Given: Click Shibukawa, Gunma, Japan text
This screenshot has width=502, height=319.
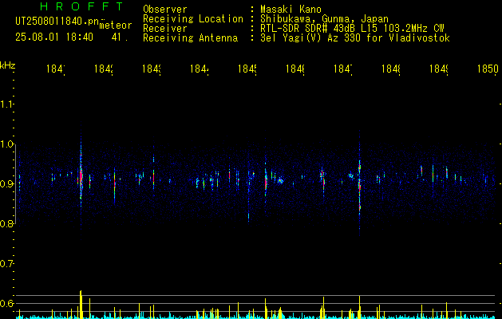Looking at the screenshot, I should [324, 19].
